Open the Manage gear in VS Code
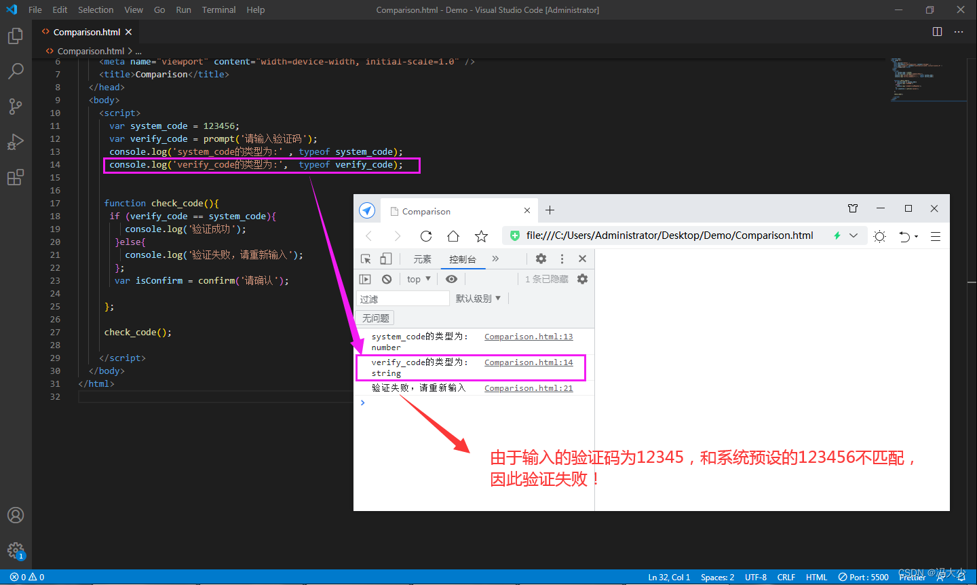The width and height of the screenshot is (977, 585). point(15,550)
